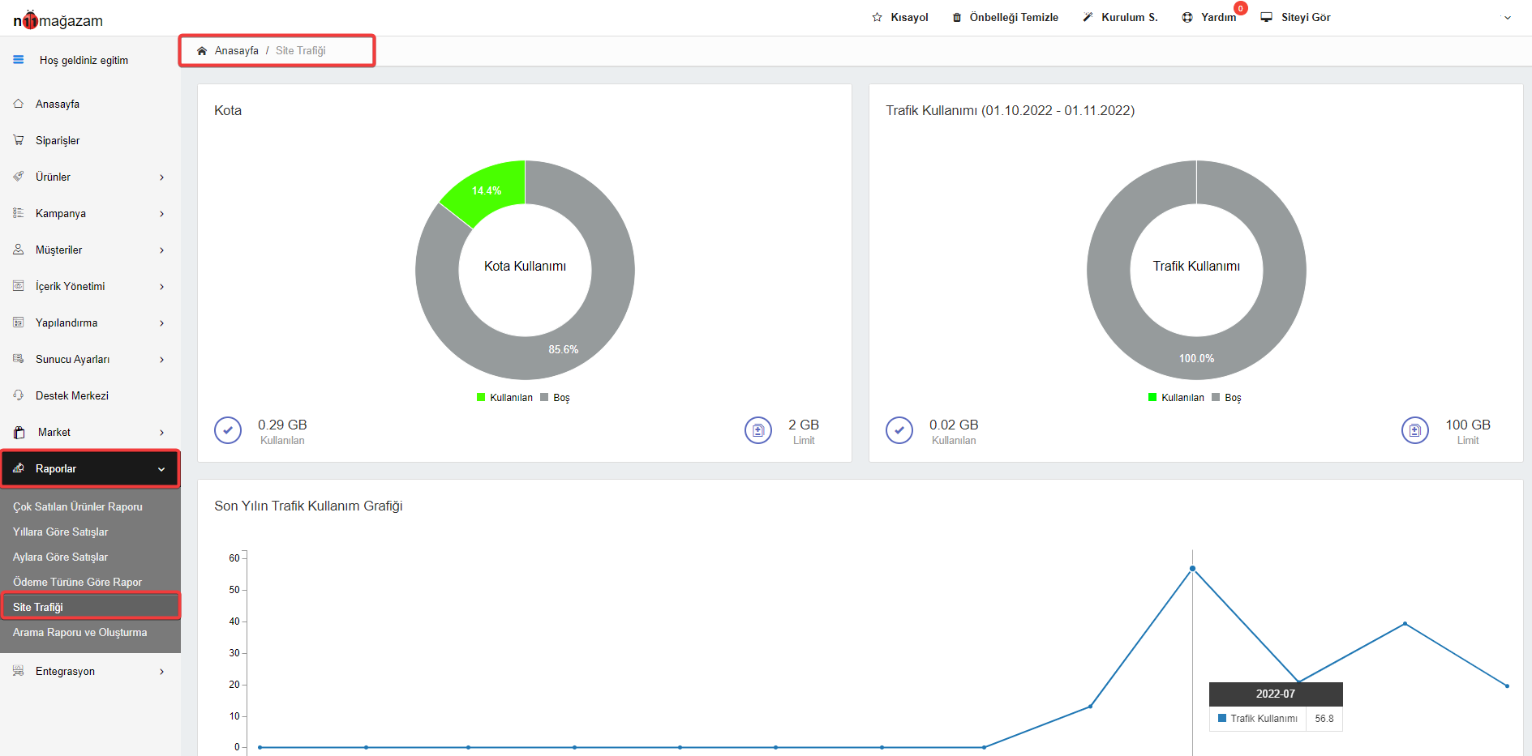This screenshot has width=1532, height=756.
Task: Toggle Kullanılan legend in Kota chart
Action: 504,397
